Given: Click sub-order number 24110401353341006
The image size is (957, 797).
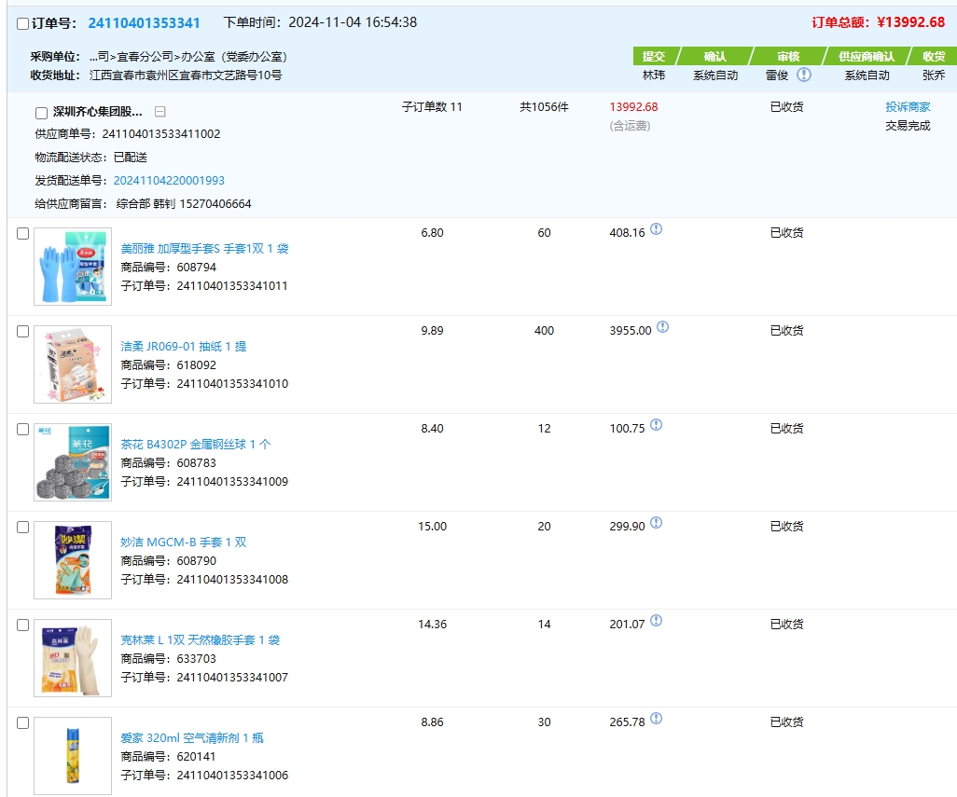Looking at the screenshot, I should click(232, 775).
